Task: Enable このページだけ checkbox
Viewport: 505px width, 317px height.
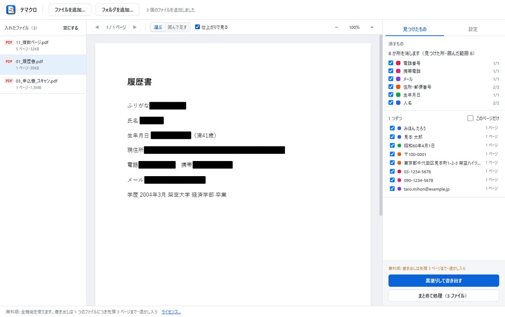Action: (x=470, y=119)
